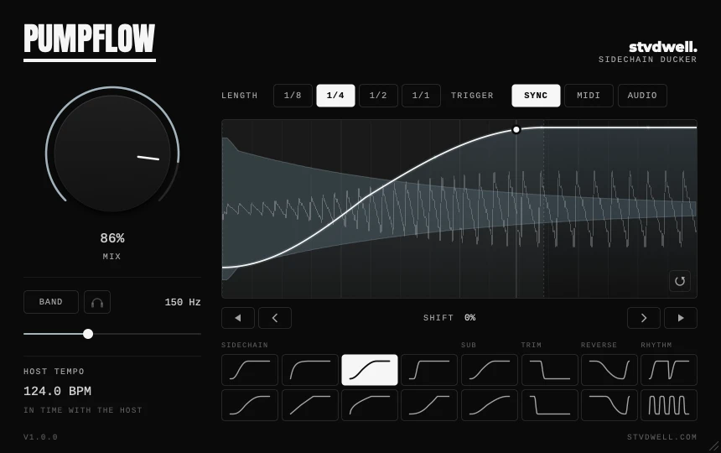The image size is (721, 453).
Task: Reset the curve with the circular arrow icon
Action: [680, 281]
